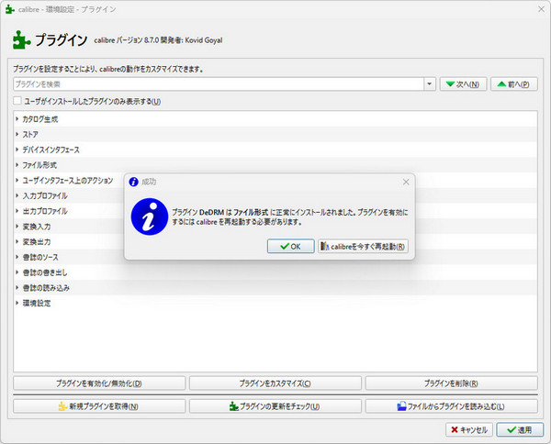Expand the 入力プロファイル category
Screen dimensions: 551x444
point(17,195)
